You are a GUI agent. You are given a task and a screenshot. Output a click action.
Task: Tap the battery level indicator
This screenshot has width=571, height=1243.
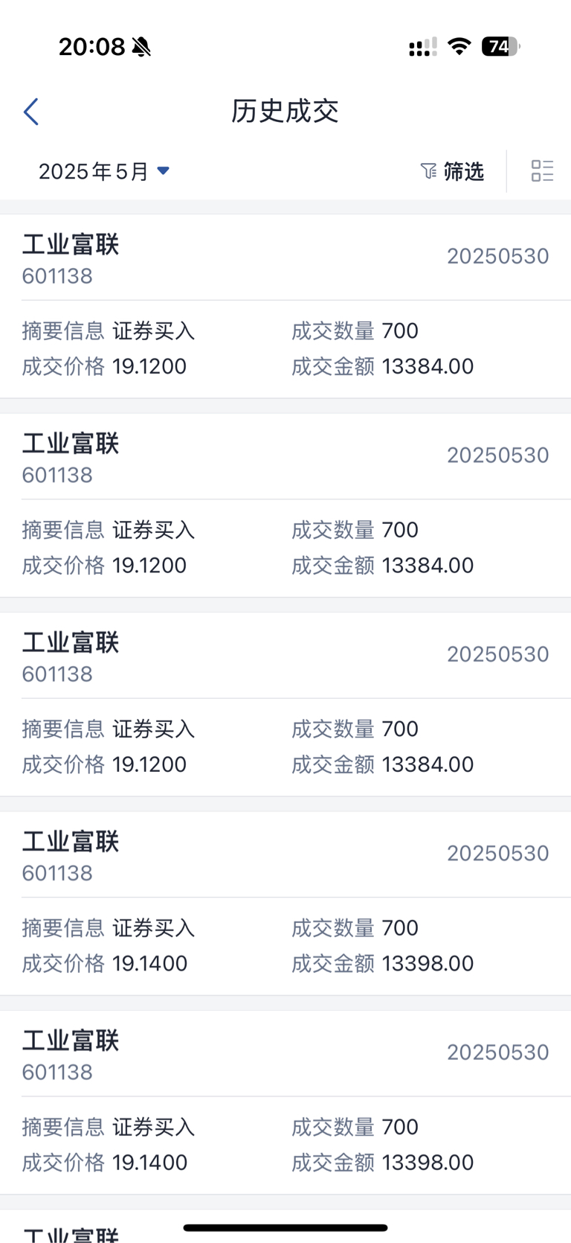(500, 47)
